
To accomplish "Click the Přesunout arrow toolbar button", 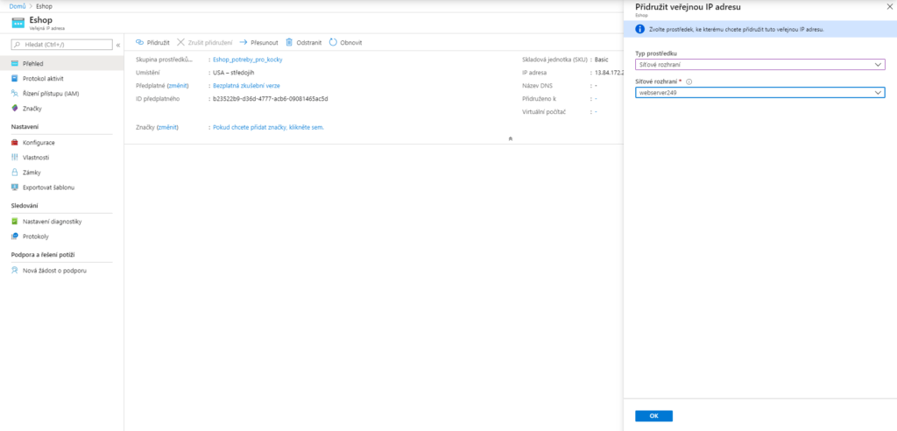I will (244, 42).
